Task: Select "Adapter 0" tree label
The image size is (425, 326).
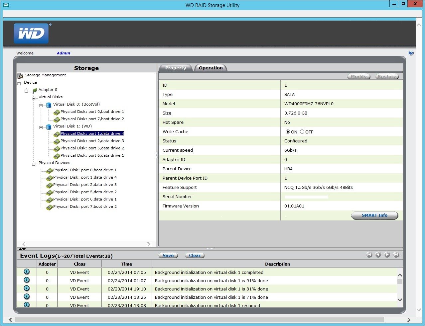Action: tap(48, 90)
